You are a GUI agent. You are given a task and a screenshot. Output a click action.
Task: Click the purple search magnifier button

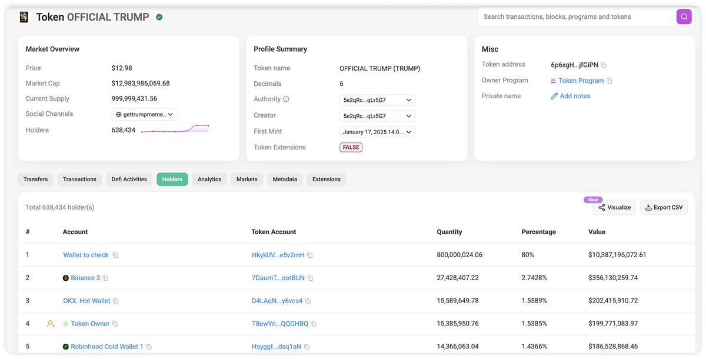[684, 16]
